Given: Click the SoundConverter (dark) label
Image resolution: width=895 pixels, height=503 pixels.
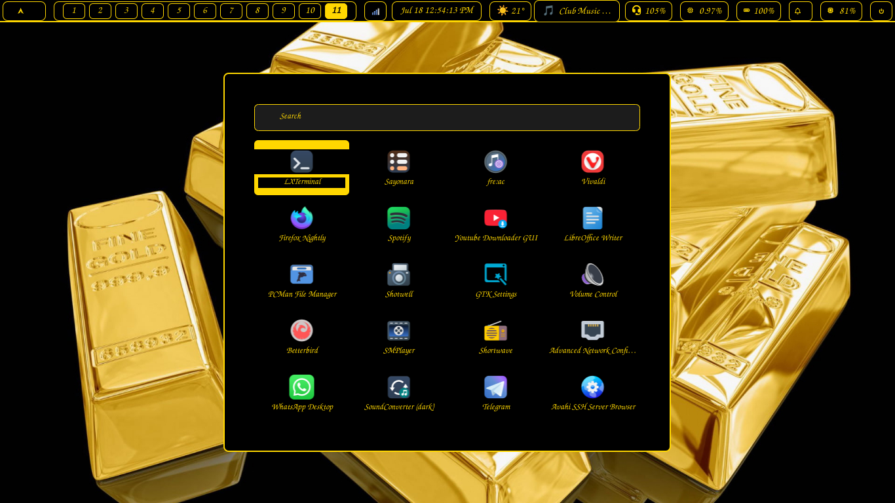Looking at the screenshot, I should [x=399, y=407].
